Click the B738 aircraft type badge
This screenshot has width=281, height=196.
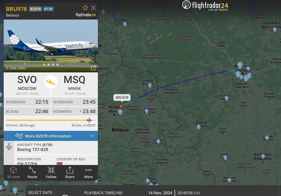pos(48,9)
